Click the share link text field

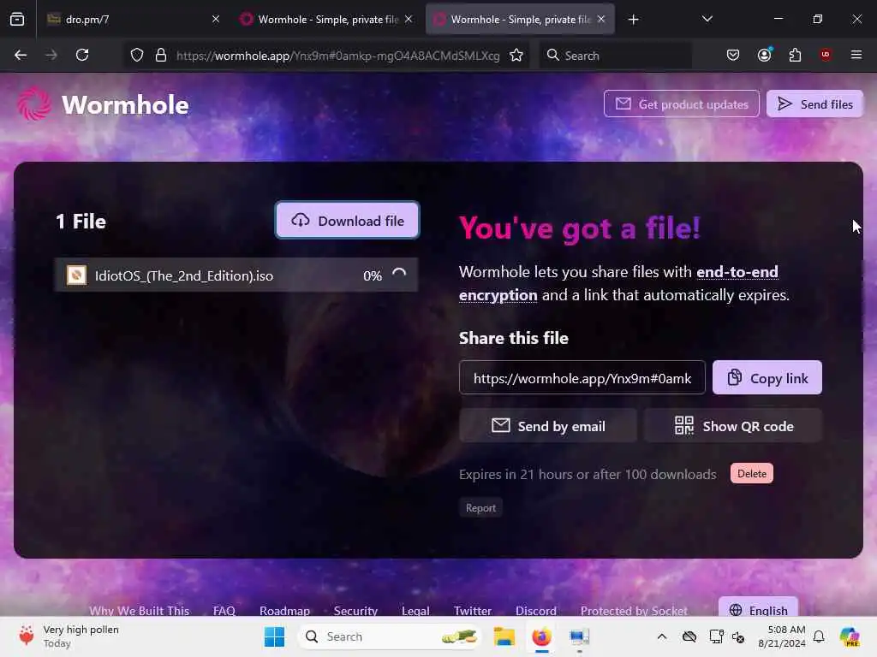pos(582,378)
